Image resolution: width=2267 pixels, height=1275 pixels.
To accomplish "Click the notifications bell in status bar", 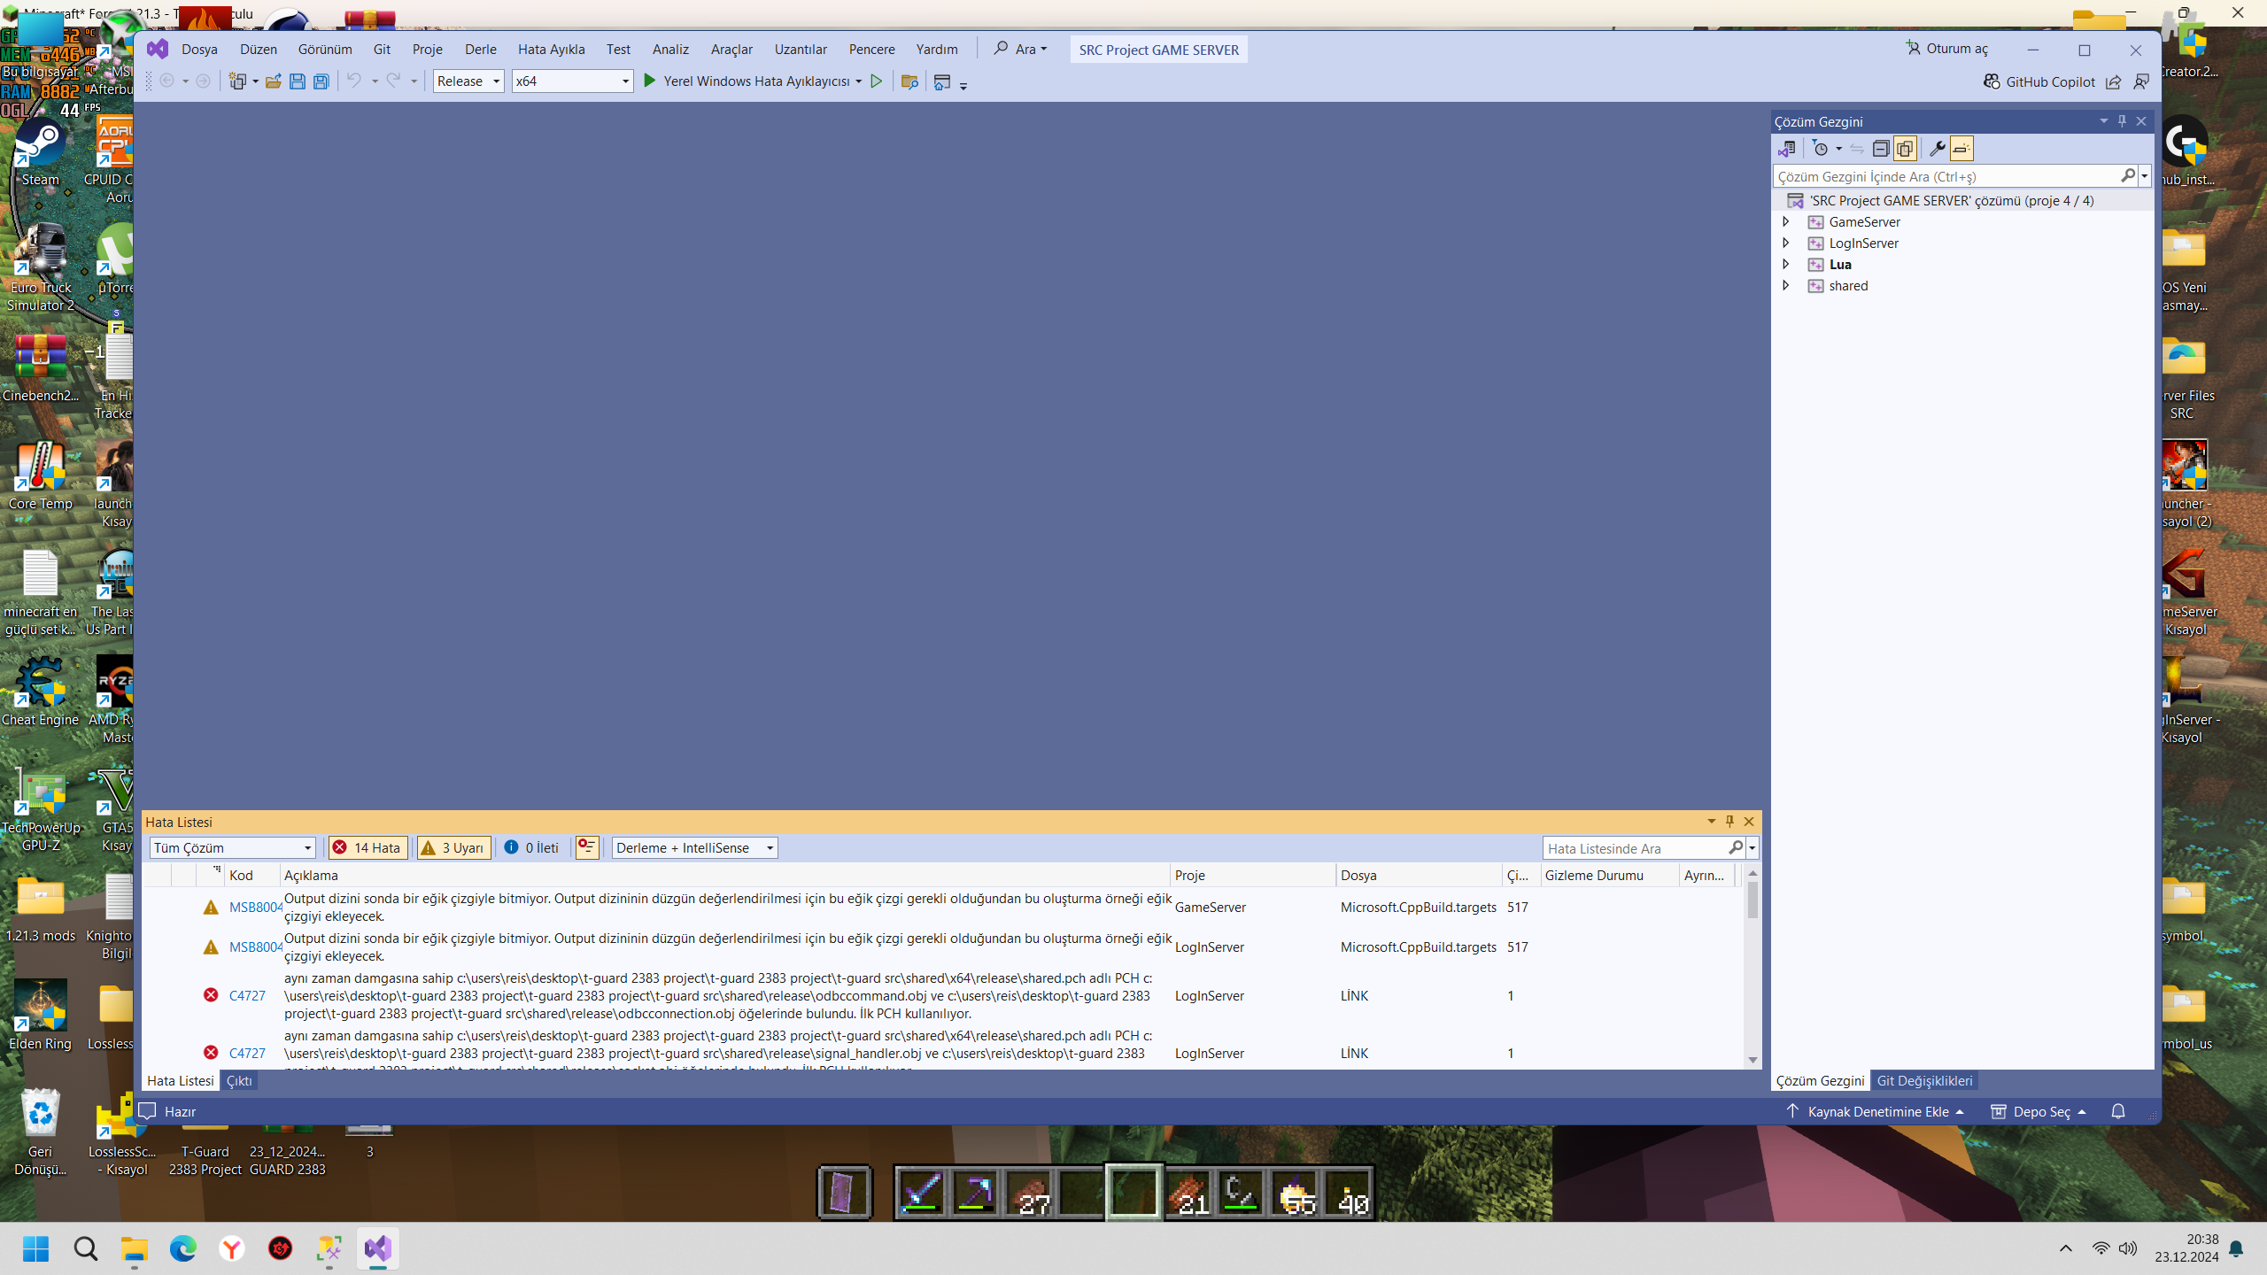I will tap(2118, 1111).
